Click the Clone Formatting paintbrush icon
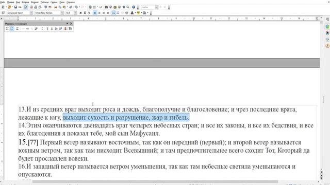This screenshot has height=185, width=330. tap(71, 7)
